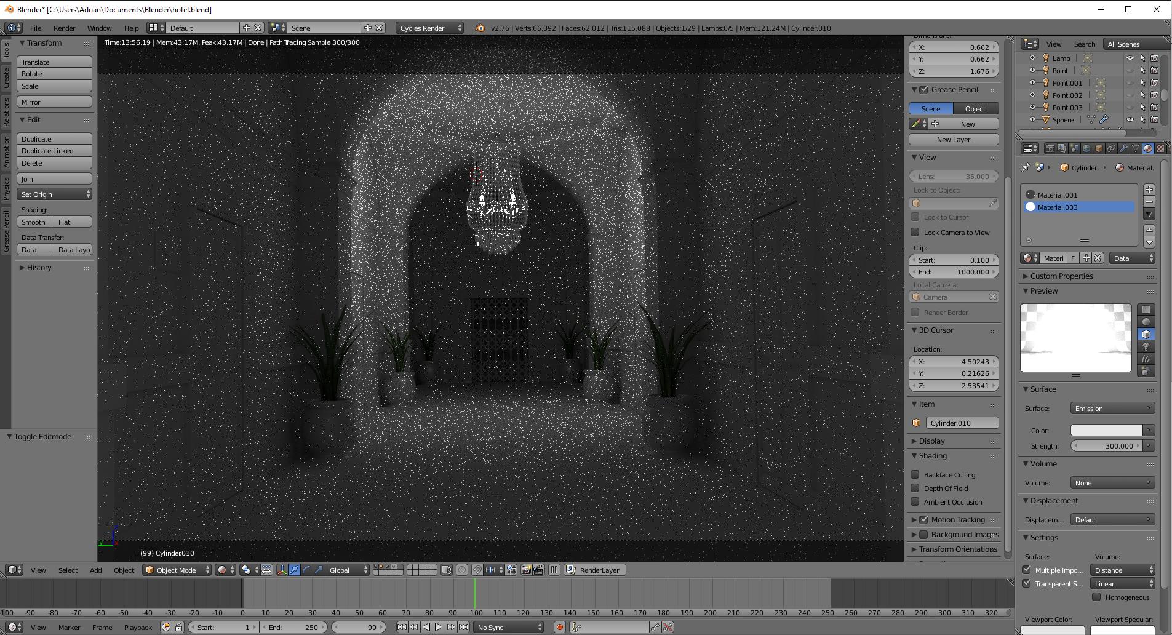The height and width of the screenshot is (635, 1172).
Task: Open the World properties tab icon
Action: pyautogui.click(x=1086, y=148)
